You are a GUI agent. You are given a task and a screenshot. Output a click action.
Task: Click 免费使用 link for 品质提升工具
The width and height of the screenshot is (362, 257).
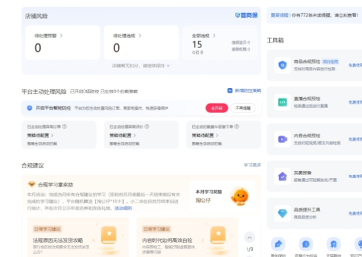pos(355,213)
